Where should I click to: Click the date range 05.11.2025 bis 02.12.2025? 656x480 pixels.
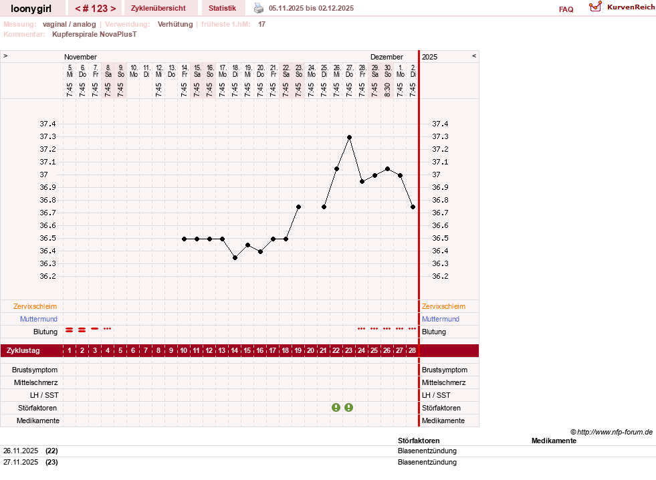point(311,9)
